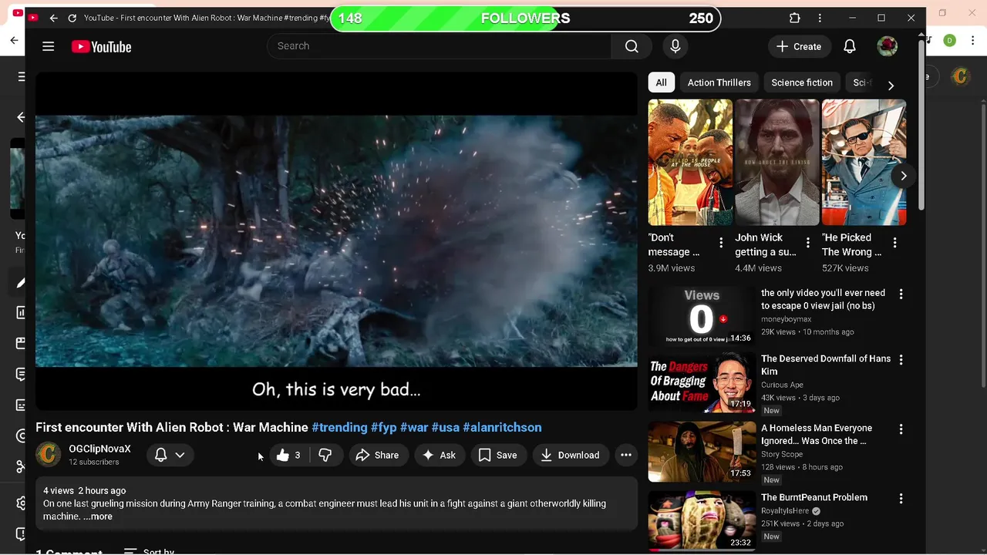Viewport: 987px width, 555px height.
Task: Click the moneyboymax channel name
Action: pyautogui.click(x=786, y=319)
